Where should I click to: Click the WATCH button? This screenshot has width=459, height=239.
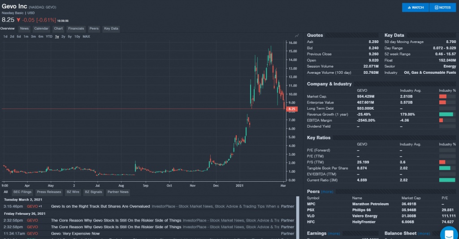click(x=416, y=8)
